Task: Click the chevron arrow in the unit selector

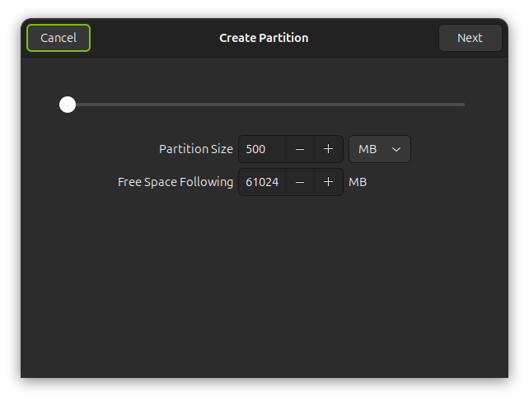Action: [x=396, y=149]
